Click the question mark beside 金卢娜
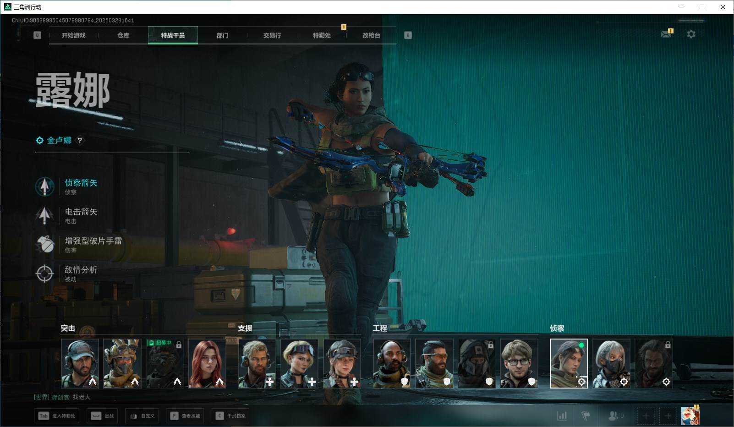The width and height of the screenshot is (734, 427). (x=80, y=141)
